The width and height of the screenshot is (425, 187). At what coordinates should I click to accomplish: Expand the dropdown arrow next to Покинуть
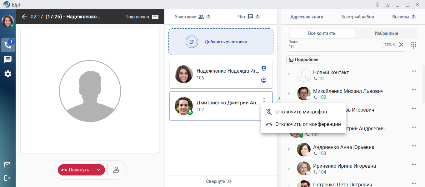pyautogui.click(x=99, y=170)
